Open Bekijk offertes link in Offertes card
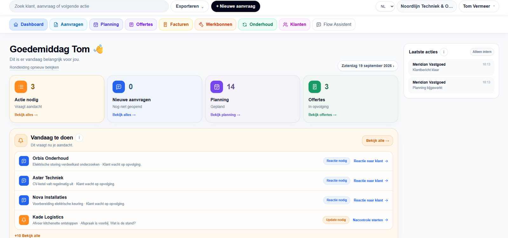The width and height of the screenshot is (508, 238). coord(323,115)
